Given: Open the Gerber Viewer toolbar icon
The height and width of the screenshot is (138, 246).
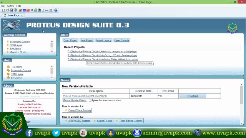Looking at the screenshot, I should coord(36,10).
